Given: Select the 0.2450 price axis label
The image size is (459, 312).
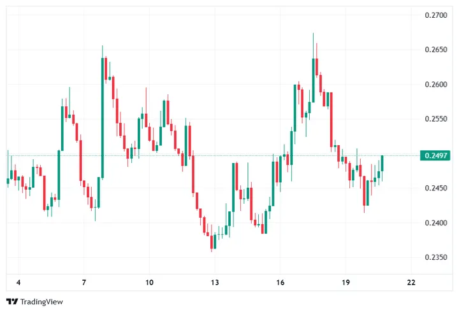Looking at the screenshot, I should [434, 188].
